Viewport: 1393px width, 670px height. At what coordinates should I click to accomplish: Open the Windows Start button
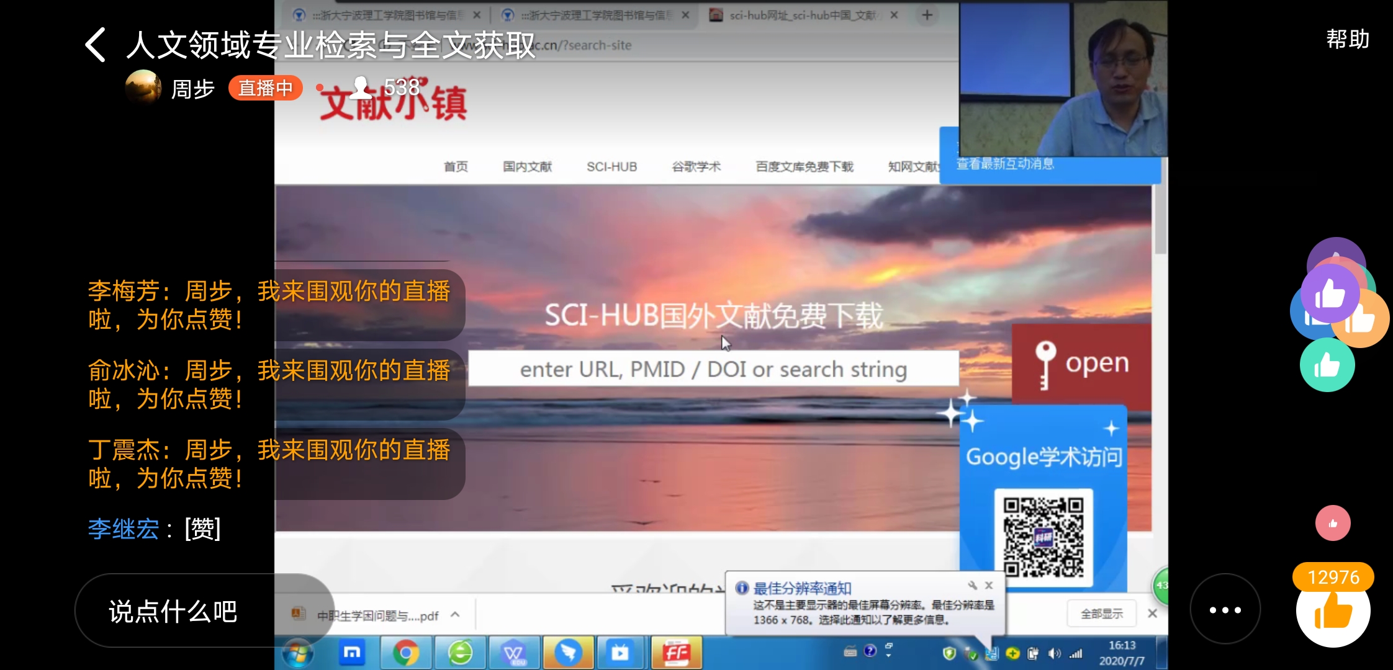point(299,653)
